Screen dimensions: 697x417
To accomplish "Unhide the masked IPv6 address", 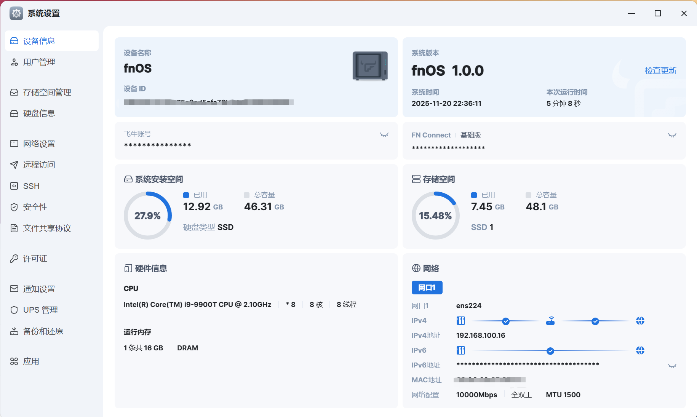I will (672, 366).
